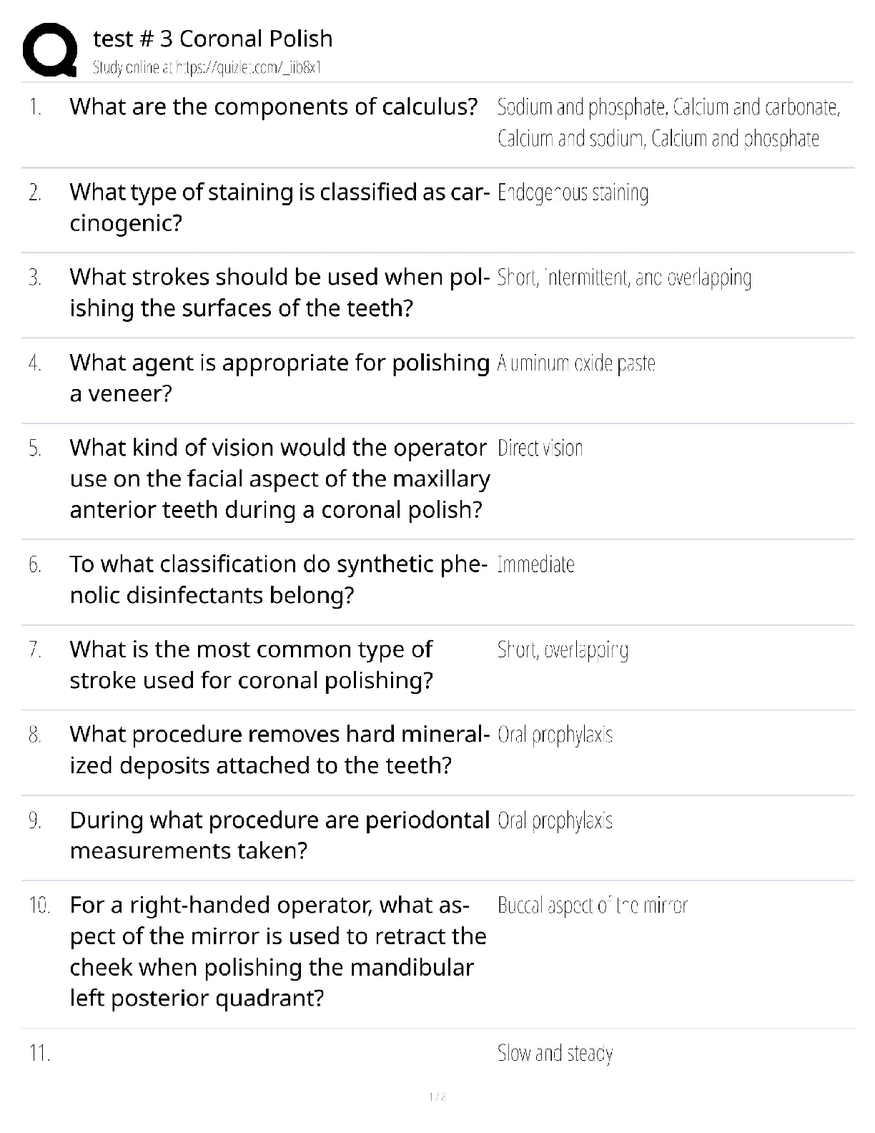Click item number 11
The width and height of the screenshot is (875, 1133).
coord(39,1054)
